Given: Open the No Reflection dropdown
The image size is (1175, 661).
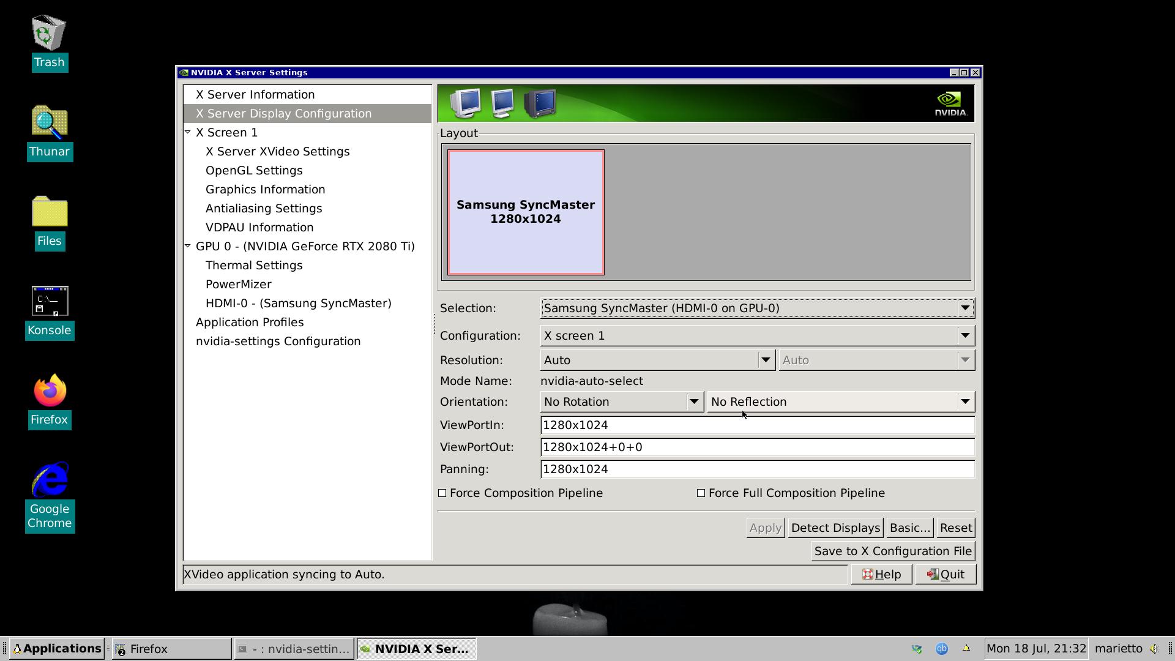Looking at the screenshot, I should tap(840, 402).
